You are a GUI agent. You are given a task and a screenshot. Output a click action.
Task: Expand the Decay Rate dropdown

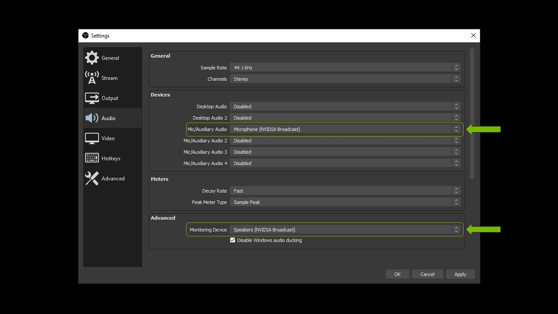(344, 191)
